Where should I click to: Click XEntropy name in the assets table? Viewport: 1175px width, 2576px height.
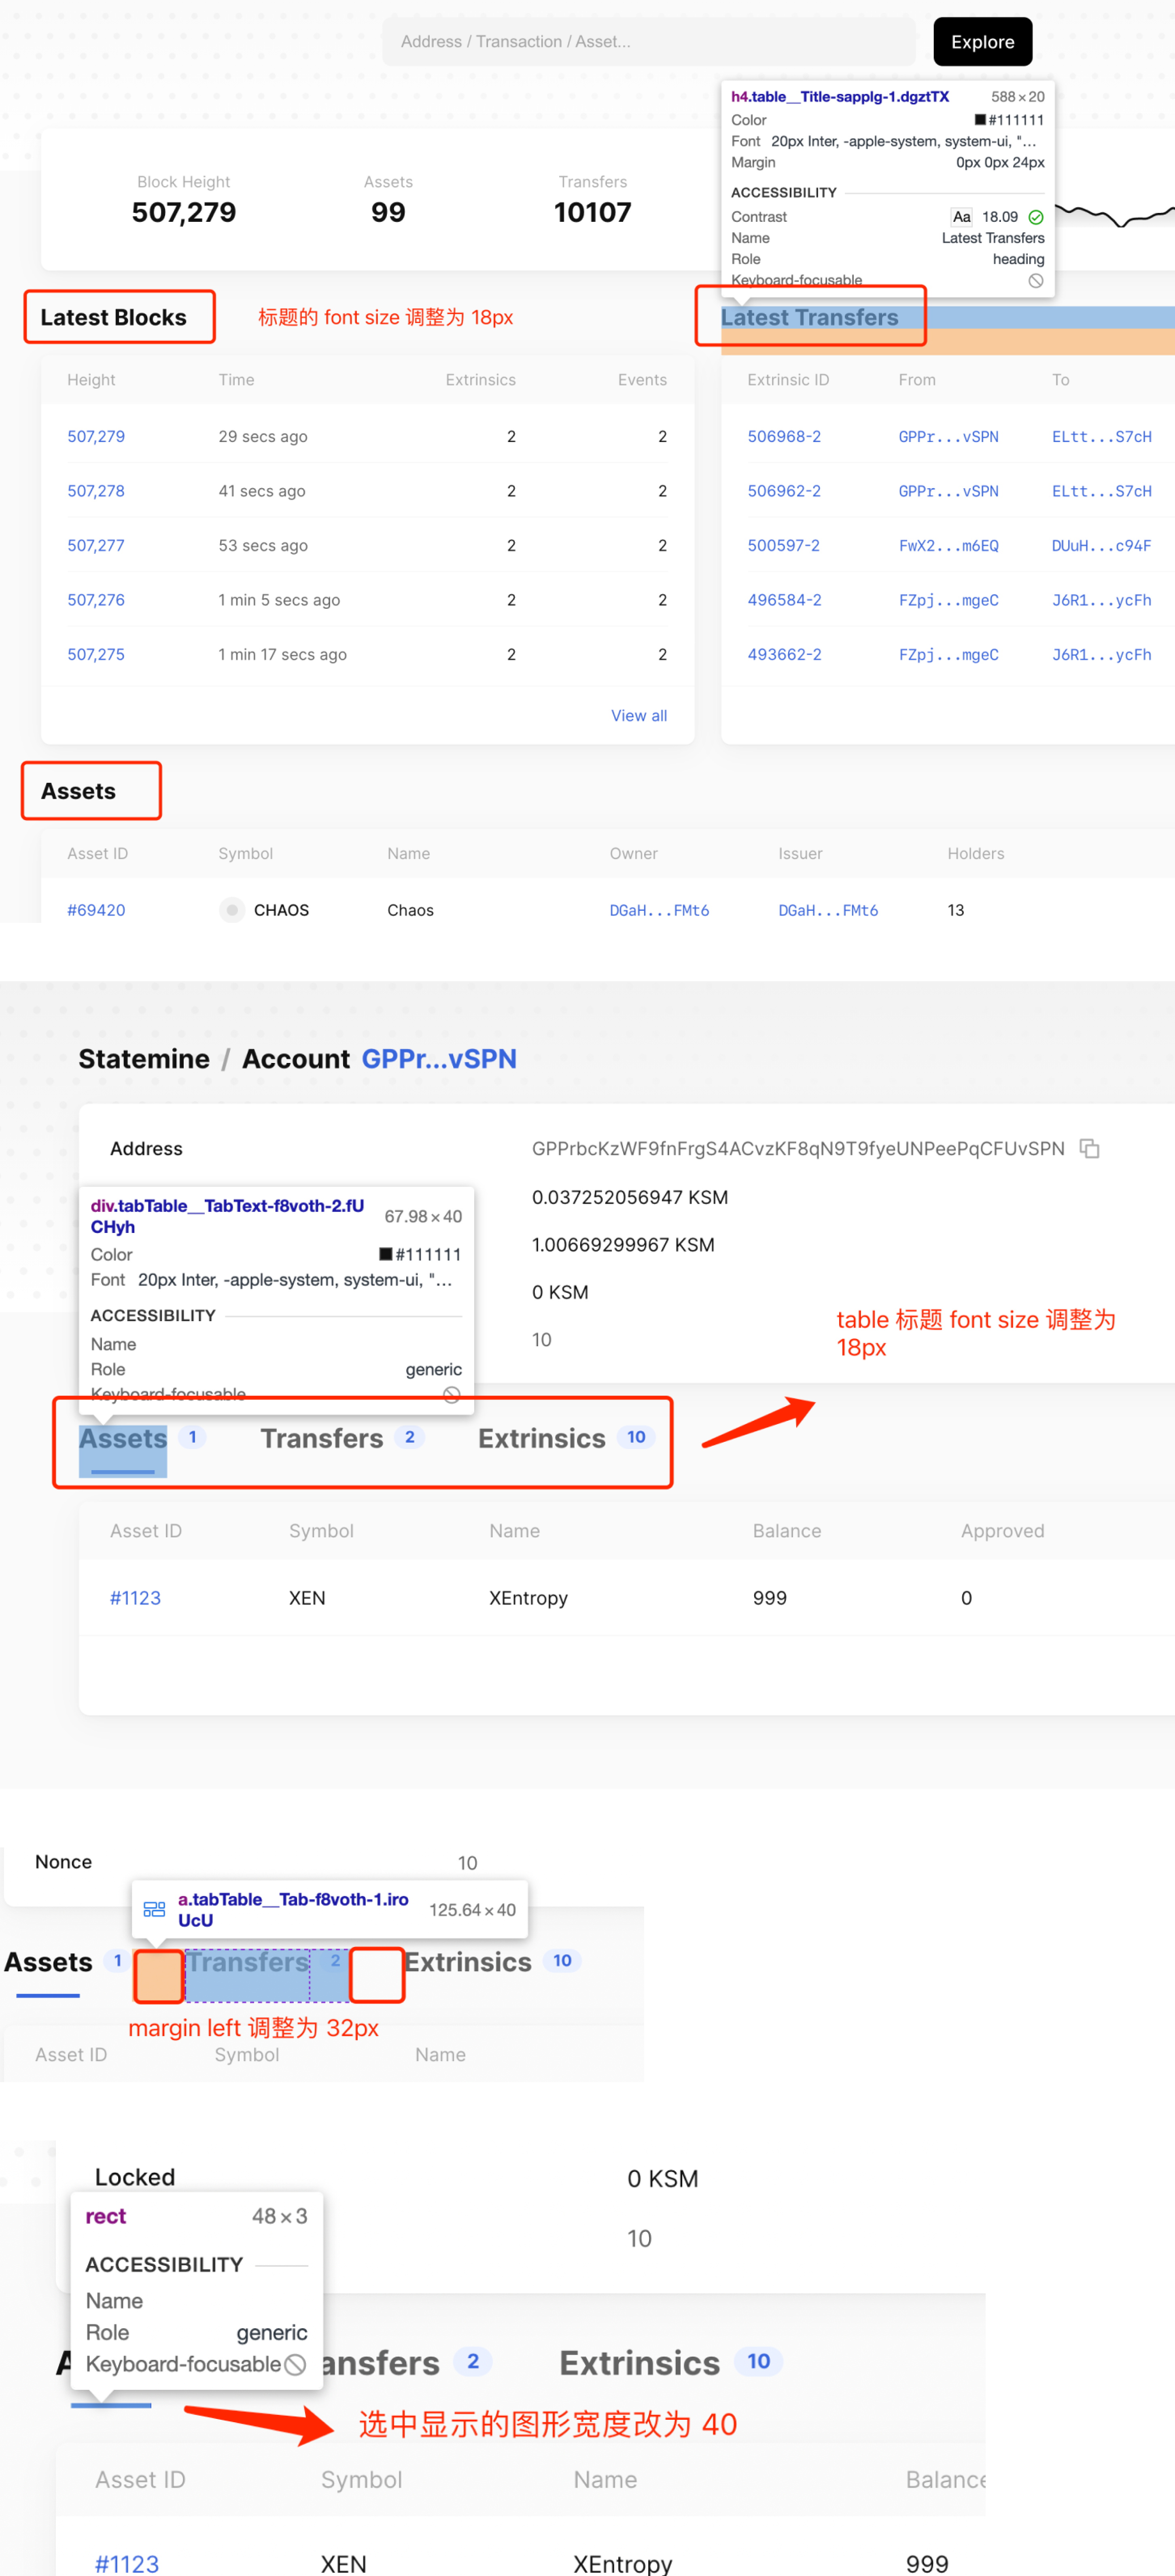pos(528,1598)
